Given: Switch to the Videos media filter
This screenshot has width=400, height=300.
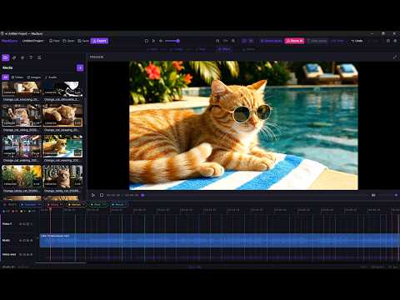Looking at the screenshot, I should (17, 77).
